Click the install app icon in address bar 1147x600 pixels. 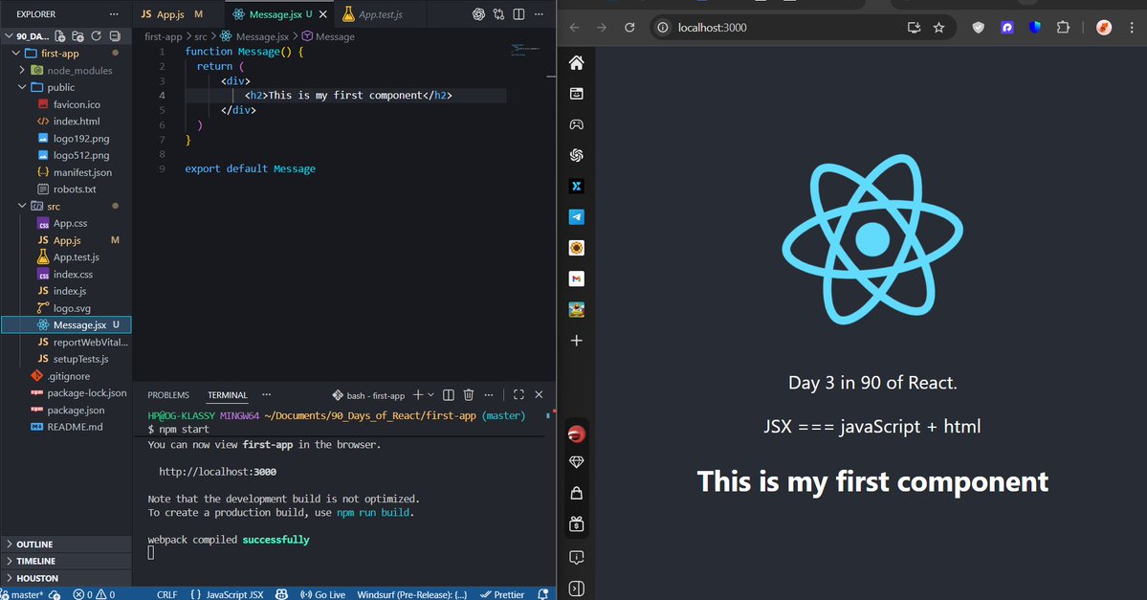pos(914,27)
